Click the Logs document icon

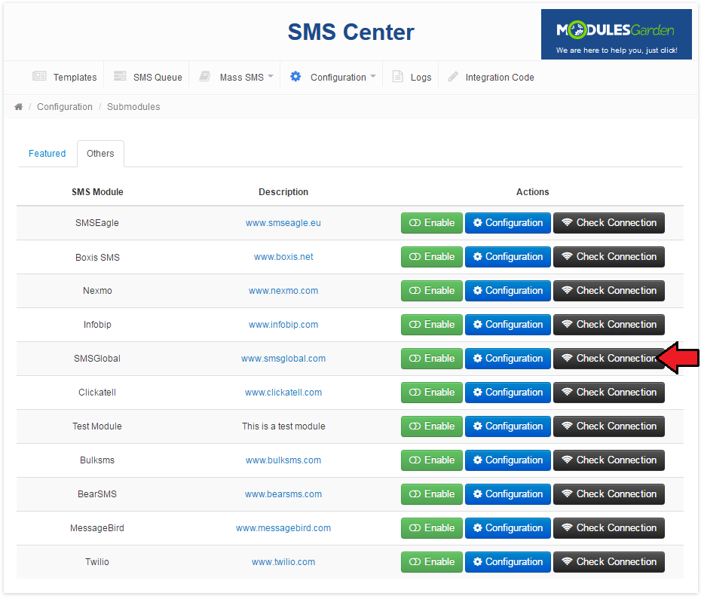click(397, 76)
